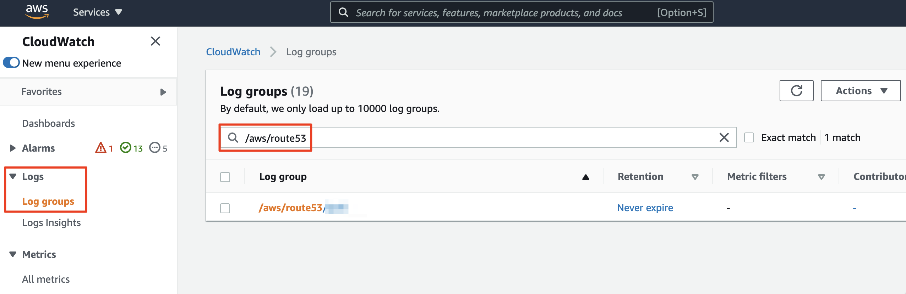Show insufficient data alarms count 5
Image resolution: width=906 pixels, height=294 pixels.
pyautogui.click(x=158, y=148)
